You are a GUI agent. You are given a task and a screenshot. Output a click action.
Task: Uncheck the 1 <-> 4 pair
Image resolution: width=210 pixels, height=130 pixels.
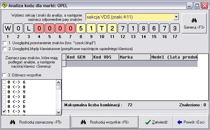(4, 111)
